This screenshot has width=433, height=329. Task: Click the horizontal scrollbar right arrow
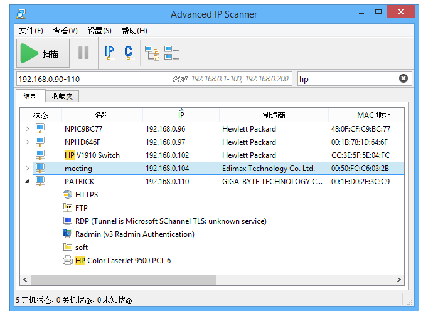click(x=398, y=279)
